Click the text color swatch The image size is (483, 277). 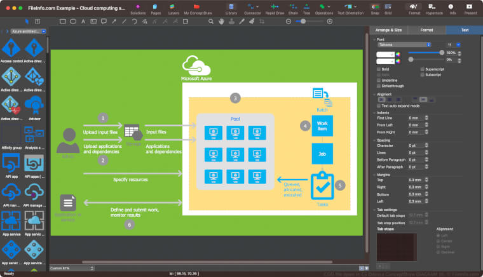(x=385, y=55)
